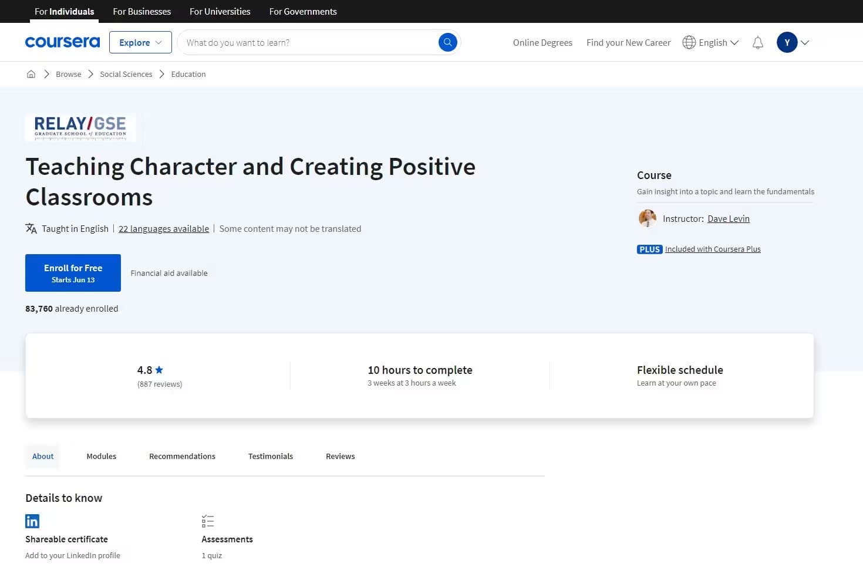Click the 1 quiz text
Image resolution: width=863 pixels, height=584 pixels.
click(x=212, y=555)
